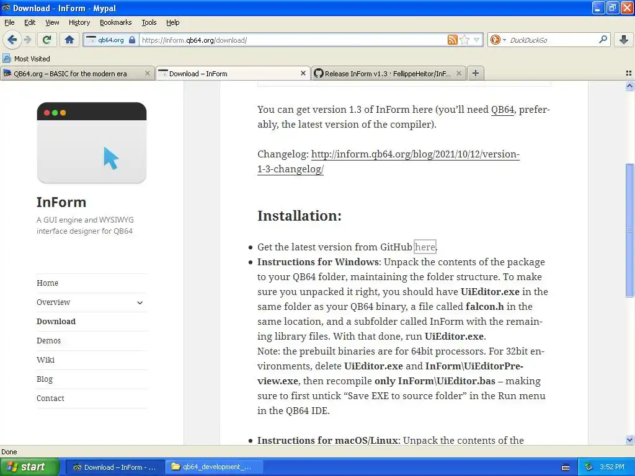Click the system tray icon near the clock
This screenshot has height=476, width=635.
588,467
